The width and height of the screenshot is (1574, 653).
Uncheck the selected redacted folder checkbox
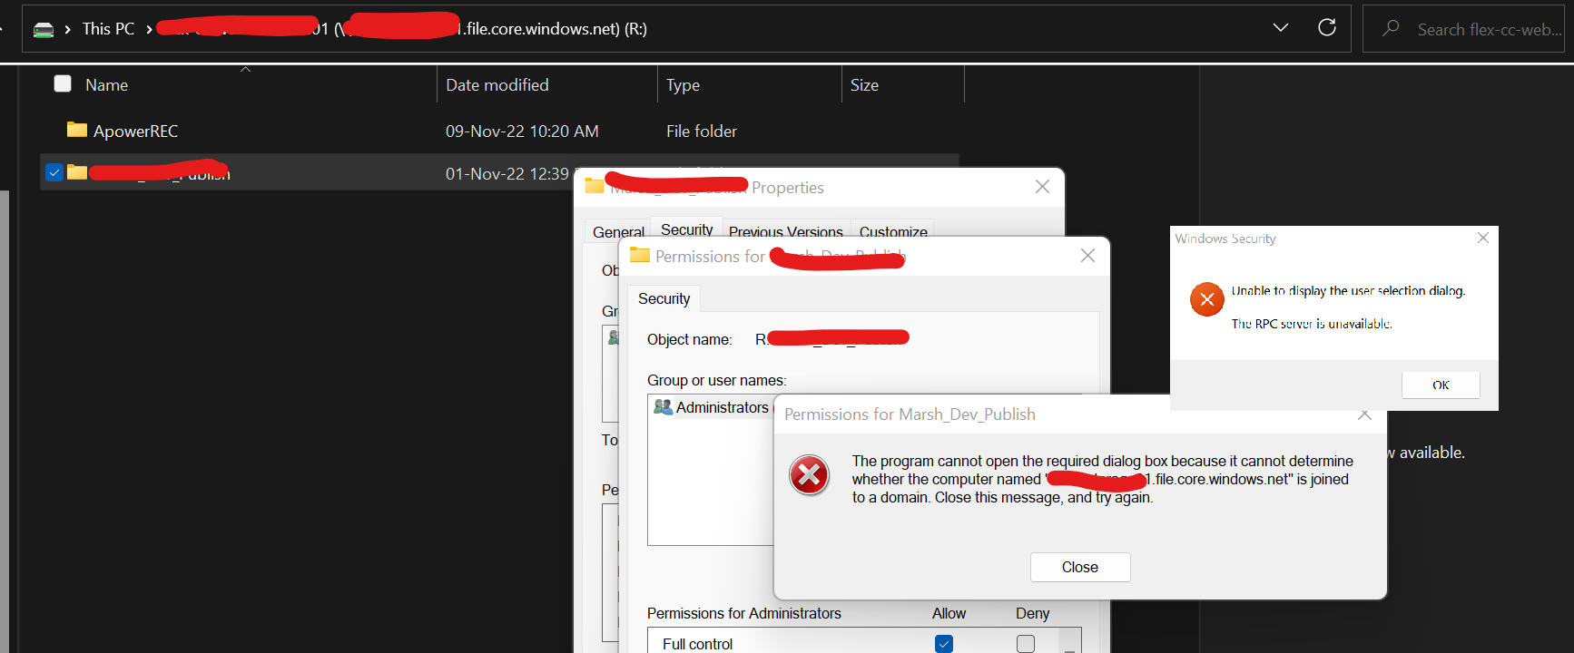(54, 172)
